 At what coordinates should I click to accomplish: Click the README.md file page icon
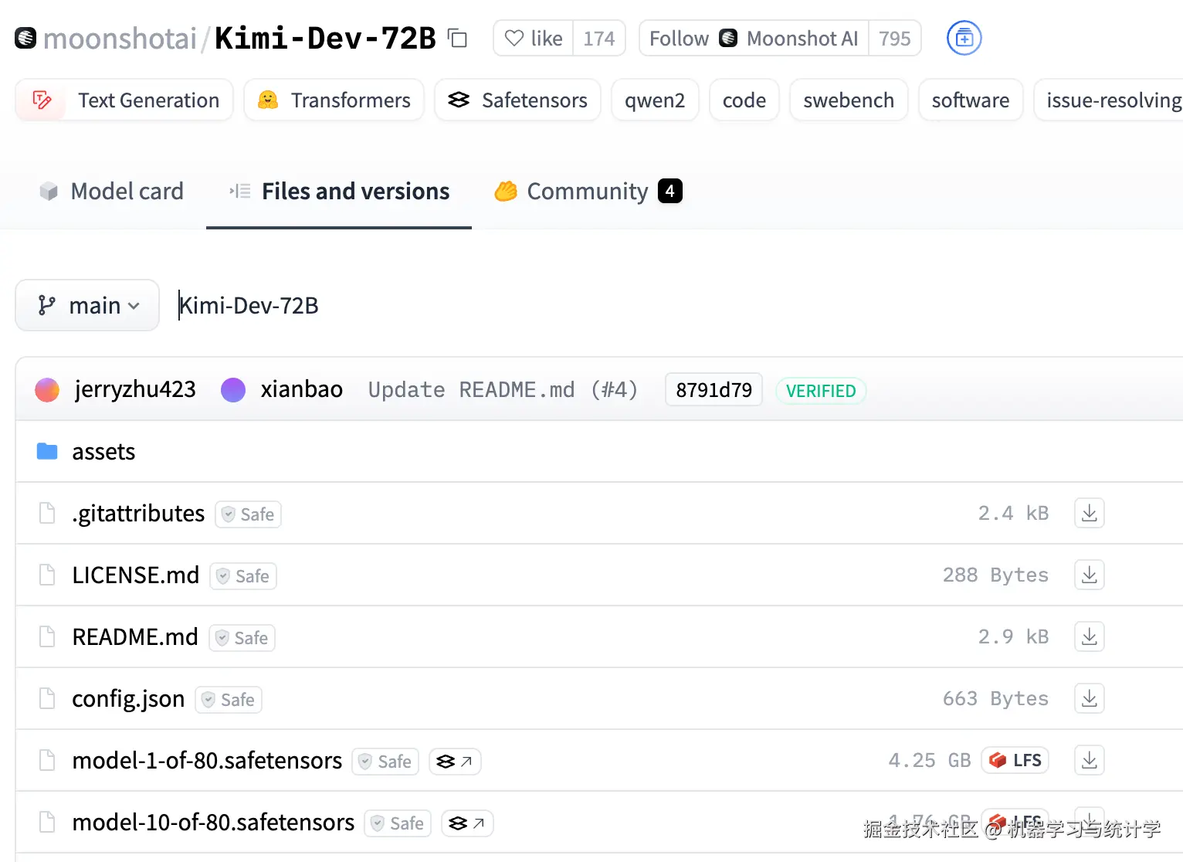tap(47, 636)
